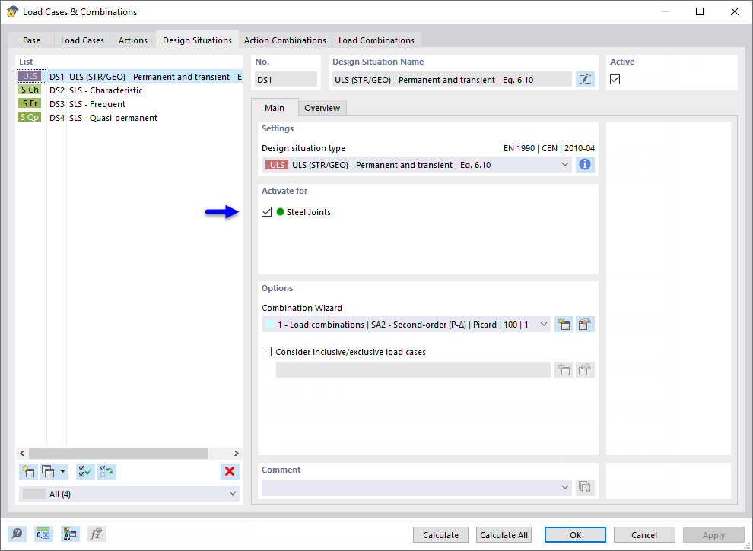Click the copy design situation icon
The width and height of the screenshot is (753, 551).
coord(48,471)
